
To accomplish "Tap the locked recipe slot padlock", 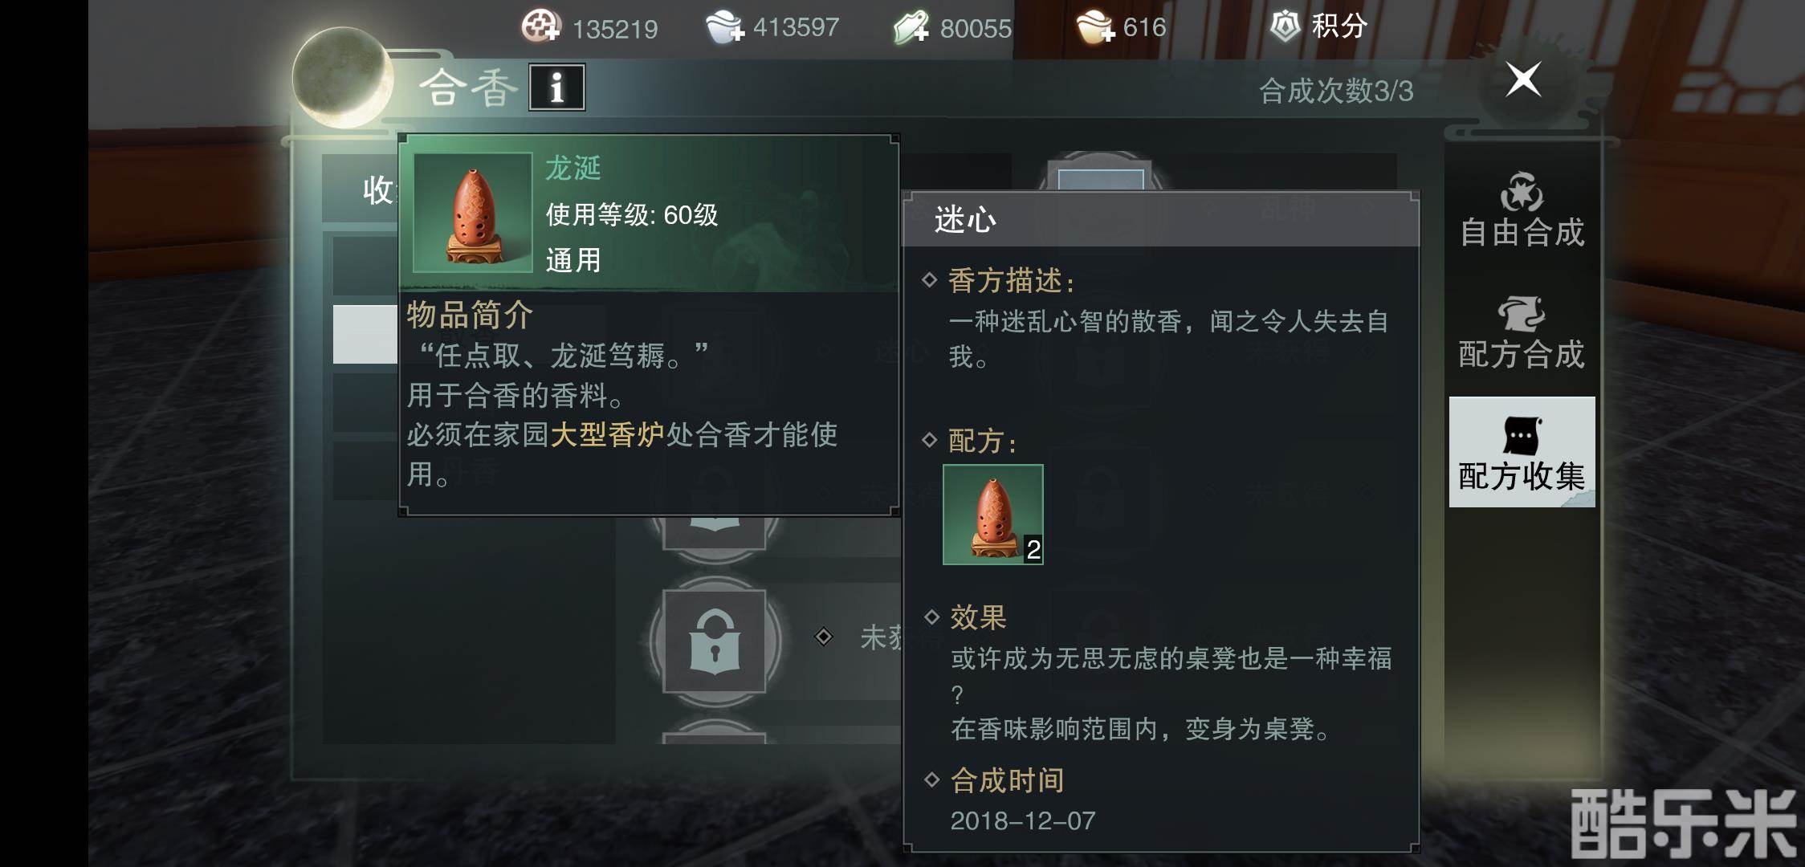I will coord(714,641).
